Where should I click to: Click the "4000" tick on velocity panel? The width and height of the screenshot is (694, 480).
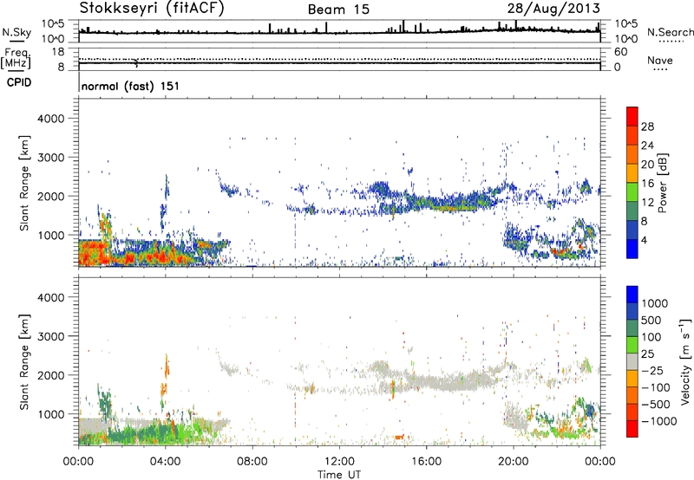click(51, 297)
